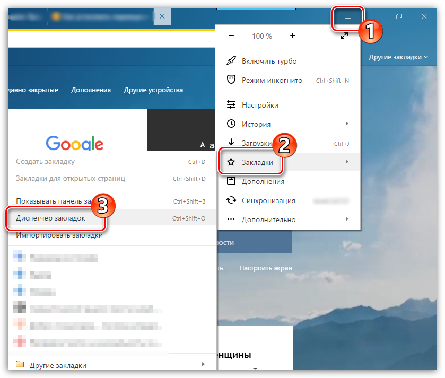Screen dimensions: 445x378
Task: Expand Другие закладки folder submenu arrow
Action: 203,364
